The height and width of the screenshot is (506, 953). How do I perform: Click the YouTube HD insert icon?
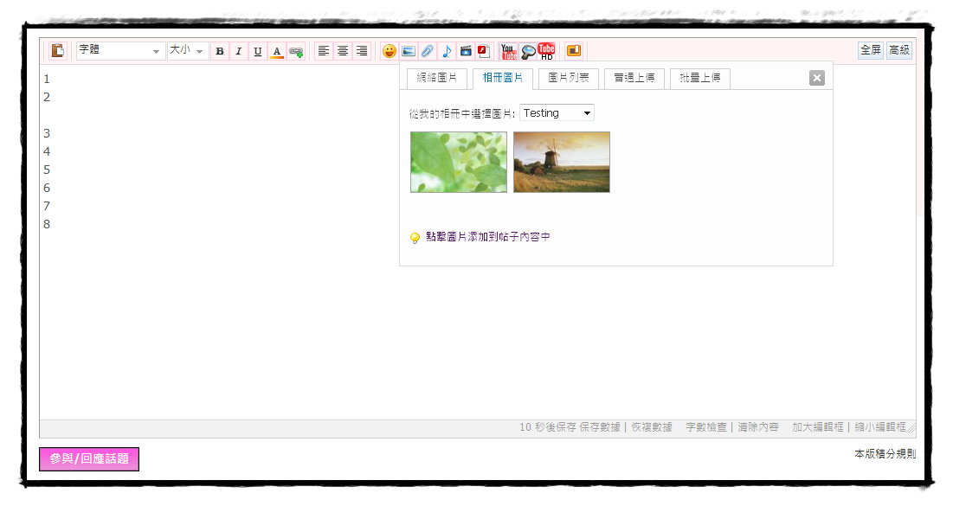pos(546,51)
